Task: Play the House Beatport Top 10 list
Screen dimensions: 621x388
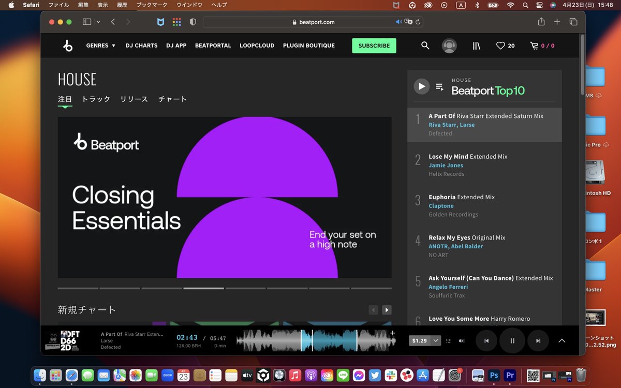Action: coord(422,86)
